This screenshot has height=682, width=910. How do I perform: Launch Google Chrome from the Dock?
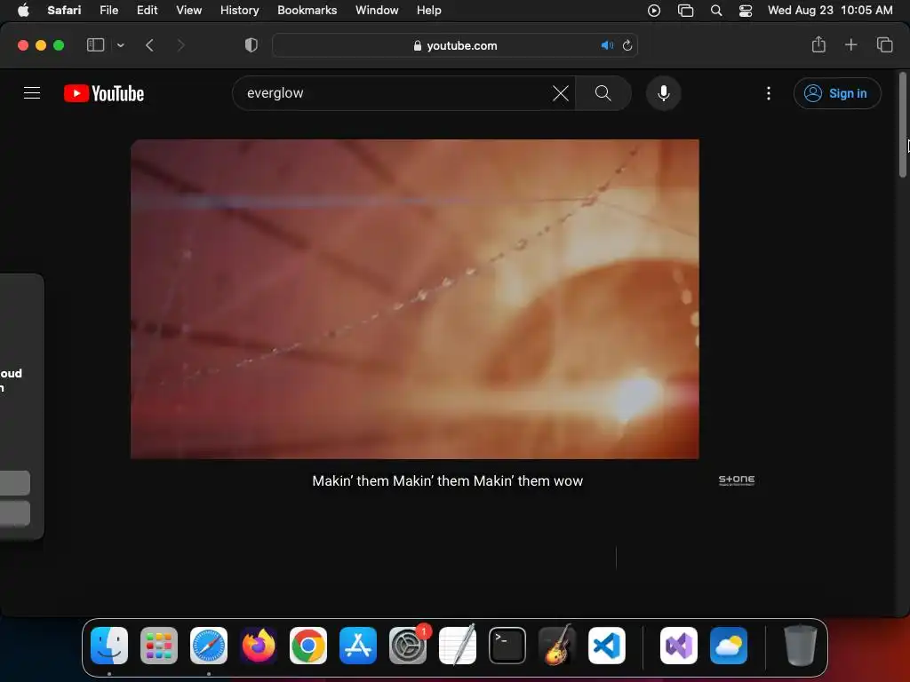[x=308, y=646]
